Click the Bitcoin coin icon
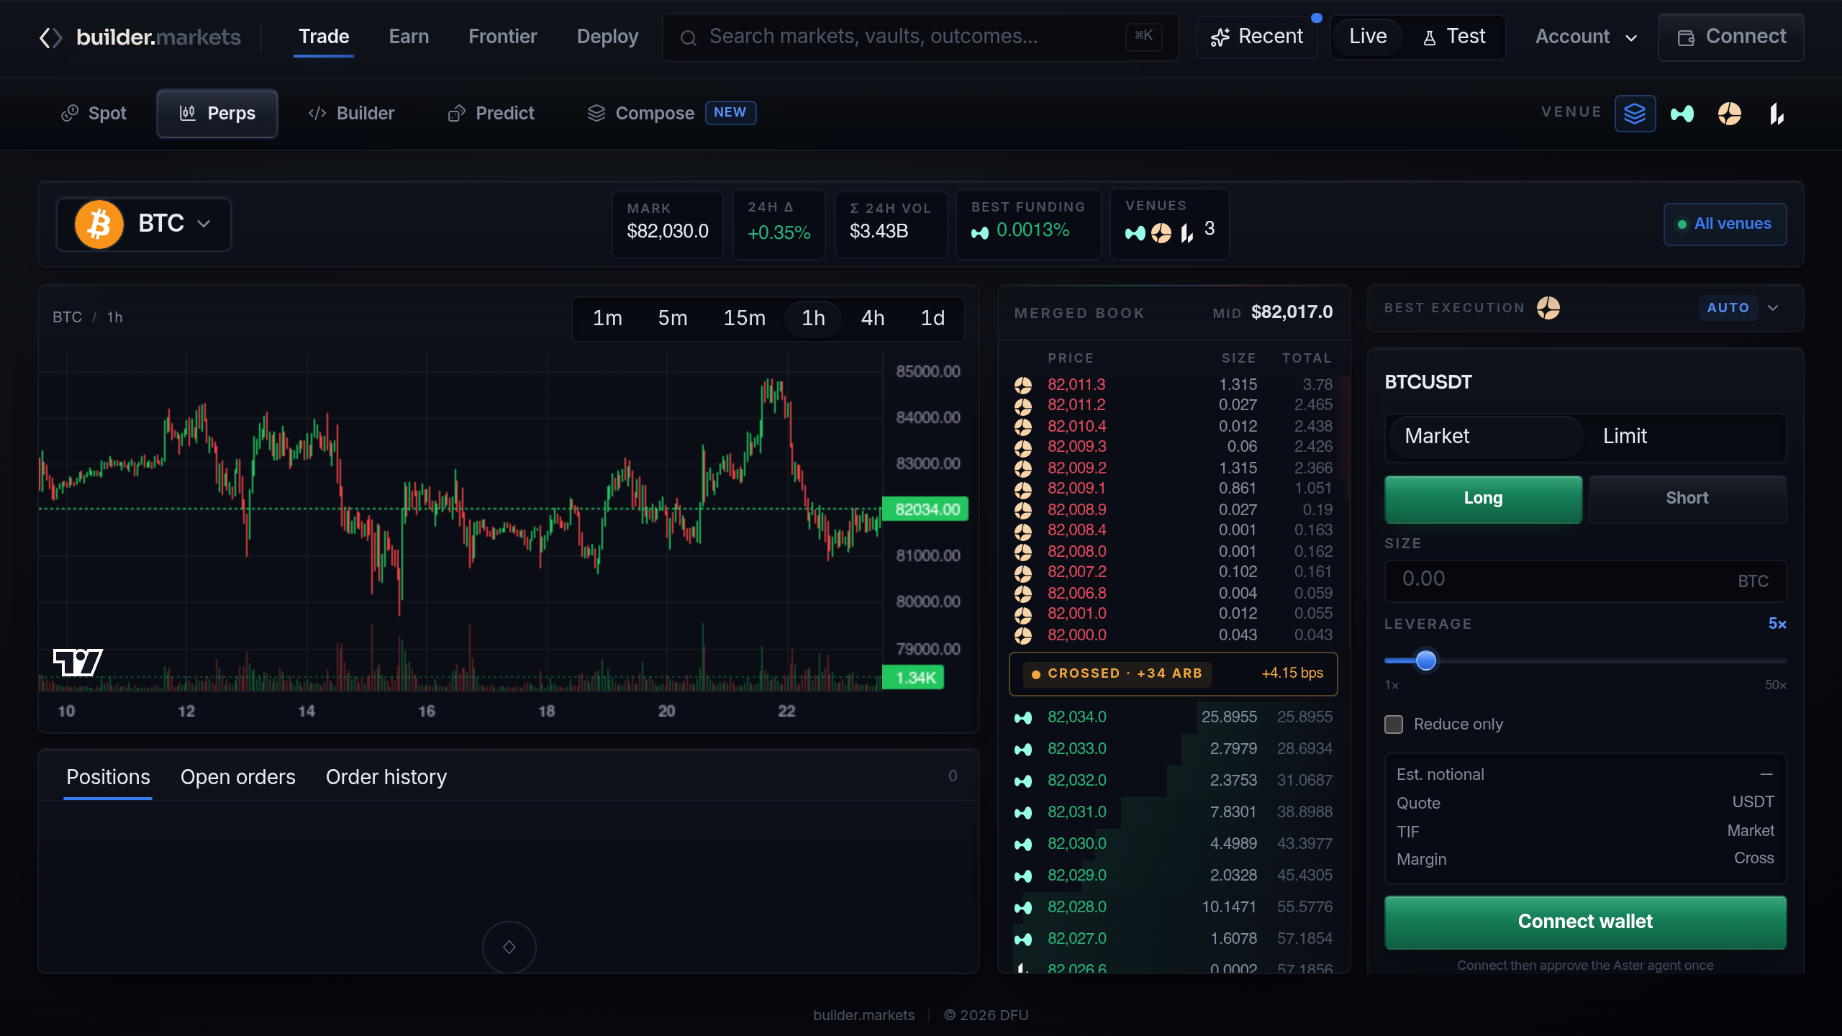The height and width of the screenshot is (1036, 1842). click(x=99, y=224)
